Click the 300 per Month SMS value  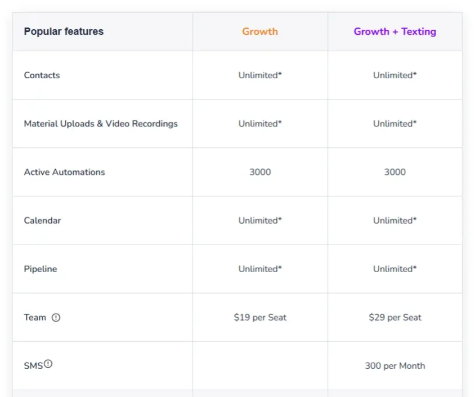(395, 366)
